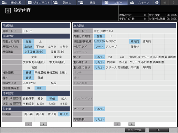Go to next page in output panel
This screenshot has height=133, width=178.
pos(132,124)
